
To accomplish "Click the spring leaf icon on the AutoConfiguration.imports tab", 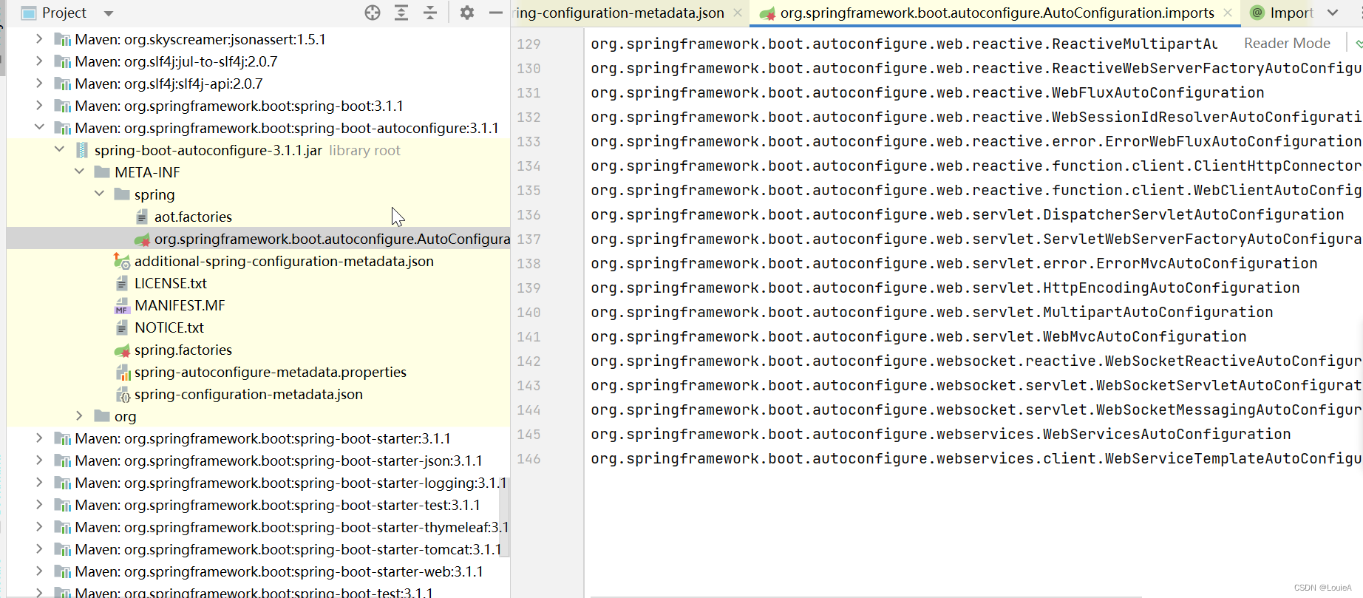I will point(768,13).
